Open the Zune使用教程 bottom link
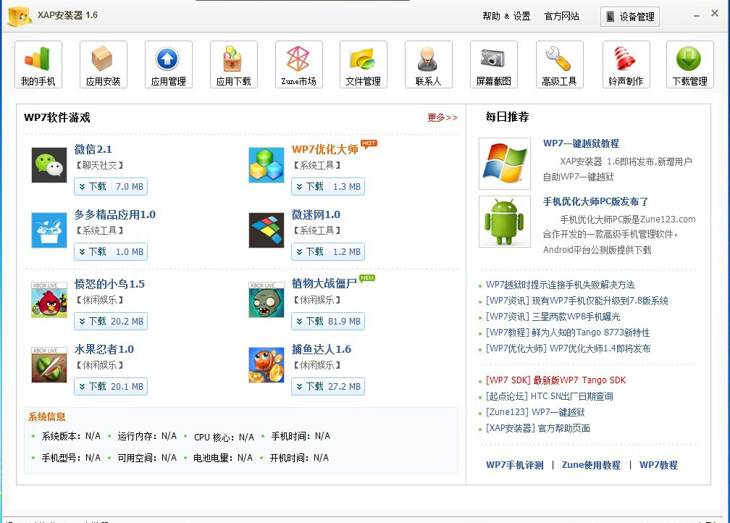 pos(591,465)
